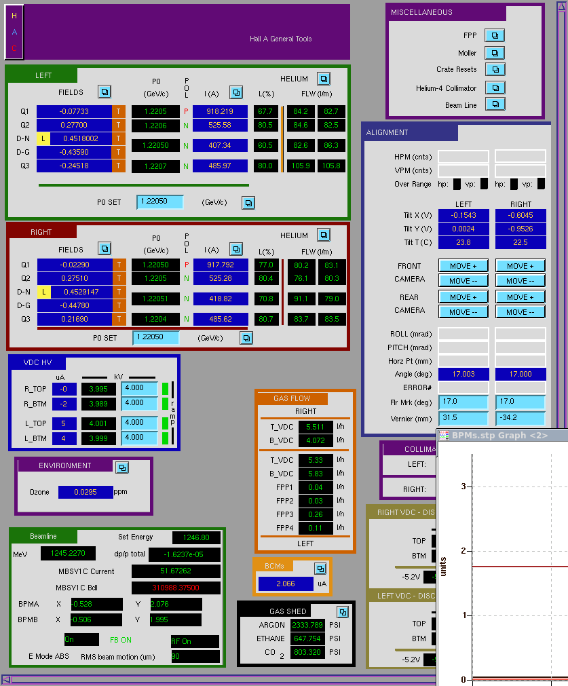The width and height of the screenshot is (568, 686).
Task: Click L_TOP green HV status indicator
Action: 165,423
